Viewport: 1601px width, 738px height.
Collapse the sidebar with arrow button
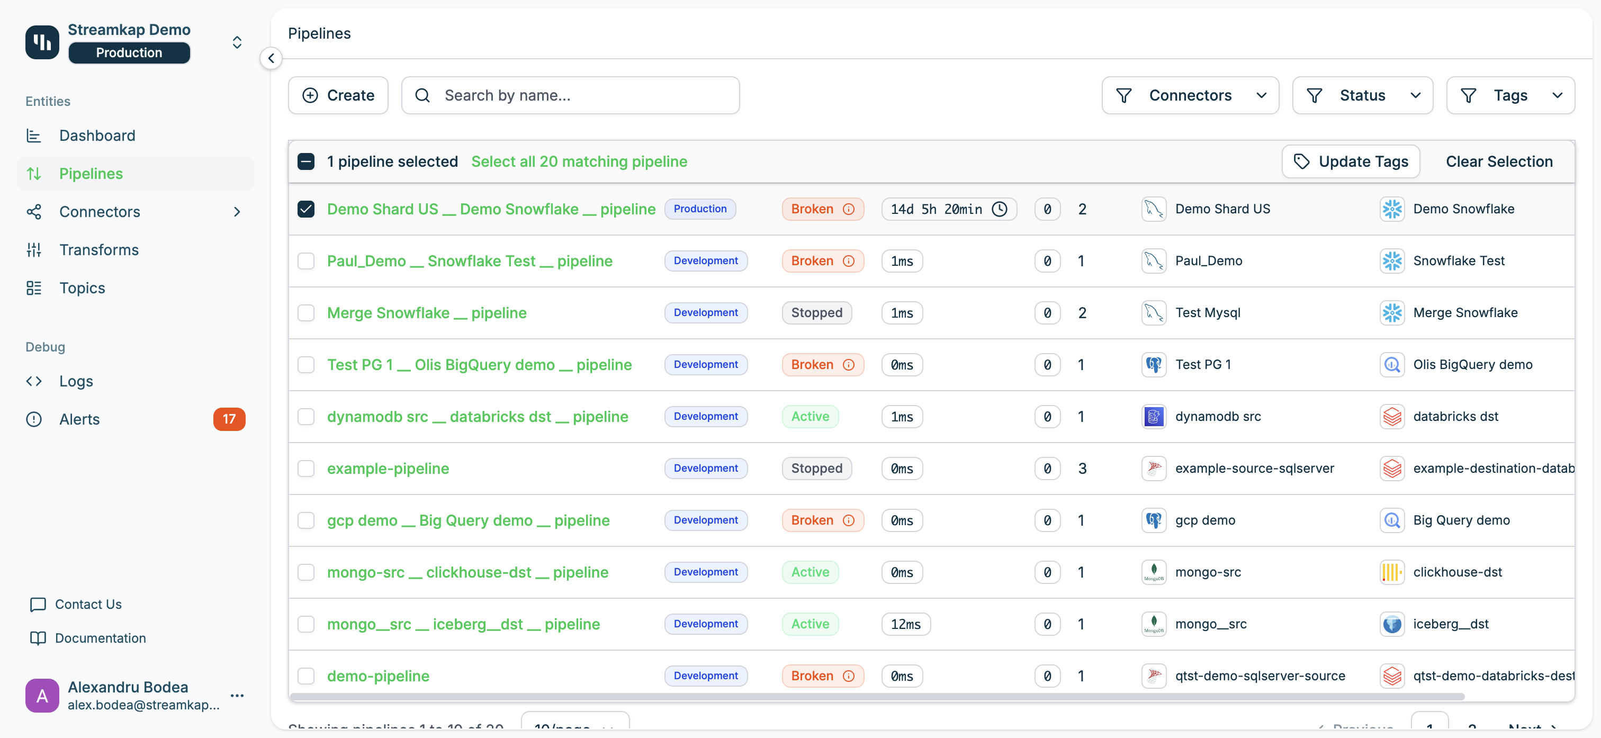271,58
